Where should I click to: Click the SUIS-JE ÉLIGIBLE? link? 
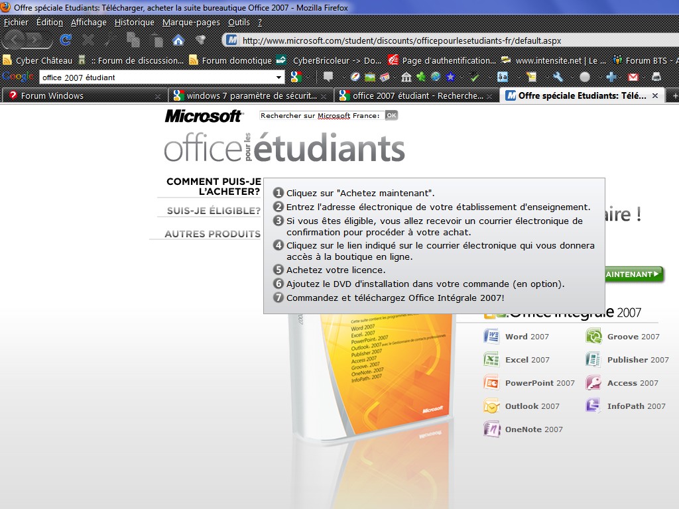click(x=214, y=211)
